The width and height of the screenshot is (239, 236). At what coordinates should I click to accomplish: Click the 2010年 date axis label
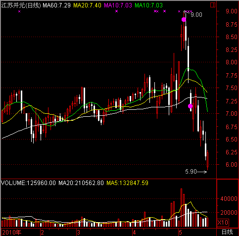pos(12,233)
